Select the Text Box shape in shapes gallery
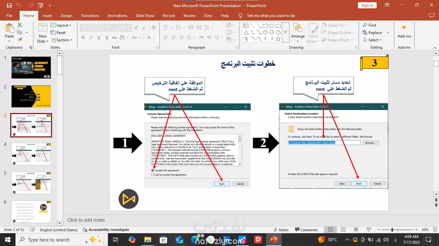This screenshot has height=246, width=439. (246, 26)
